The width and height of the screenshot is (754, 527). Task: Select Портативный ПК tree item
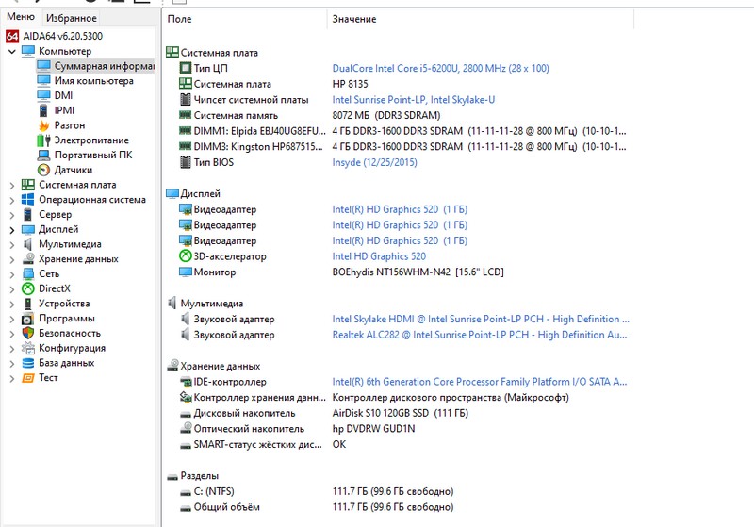click(x=92, y=155)
